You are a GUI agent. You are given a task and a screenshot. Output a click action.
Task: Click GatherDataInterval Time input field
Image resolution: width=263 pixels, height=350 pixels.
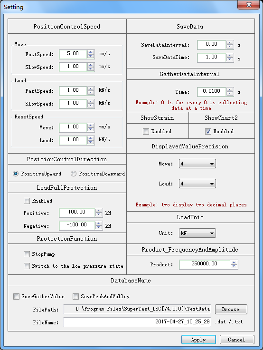coord(212,92)
